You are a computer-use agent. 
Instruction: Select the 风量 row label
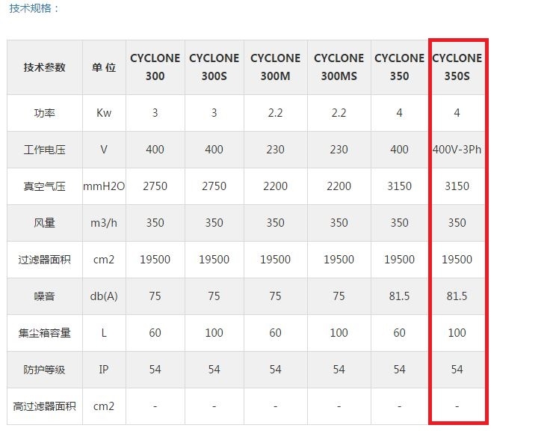tap(44, 223)
